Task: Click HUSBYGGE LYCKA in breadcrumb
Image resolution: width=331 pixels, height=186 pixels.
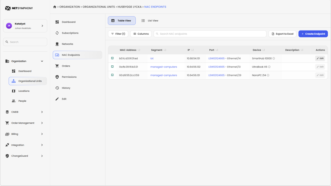Action: pyautogui.click(x=130, y=7)
